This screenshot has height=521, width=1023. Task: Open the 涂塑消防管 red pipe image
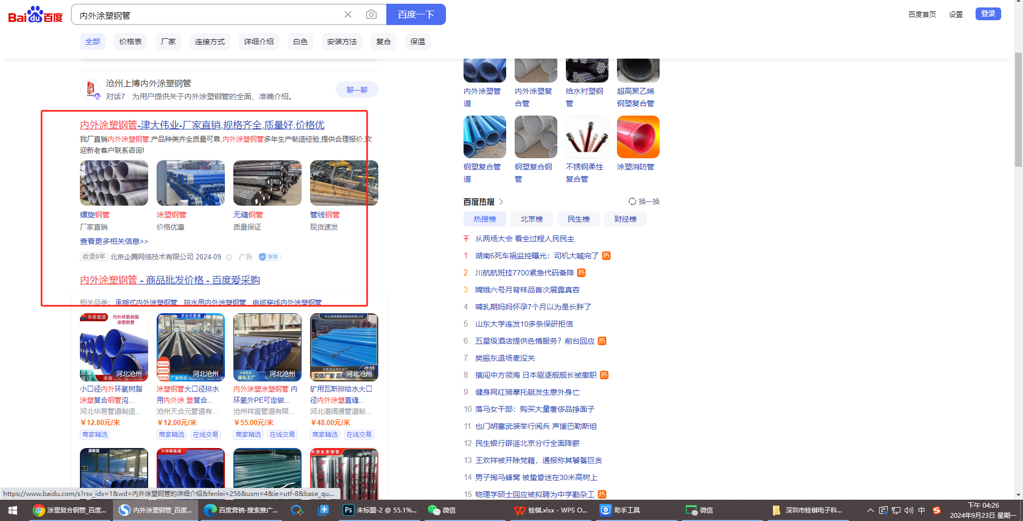(x=638, y=137)
